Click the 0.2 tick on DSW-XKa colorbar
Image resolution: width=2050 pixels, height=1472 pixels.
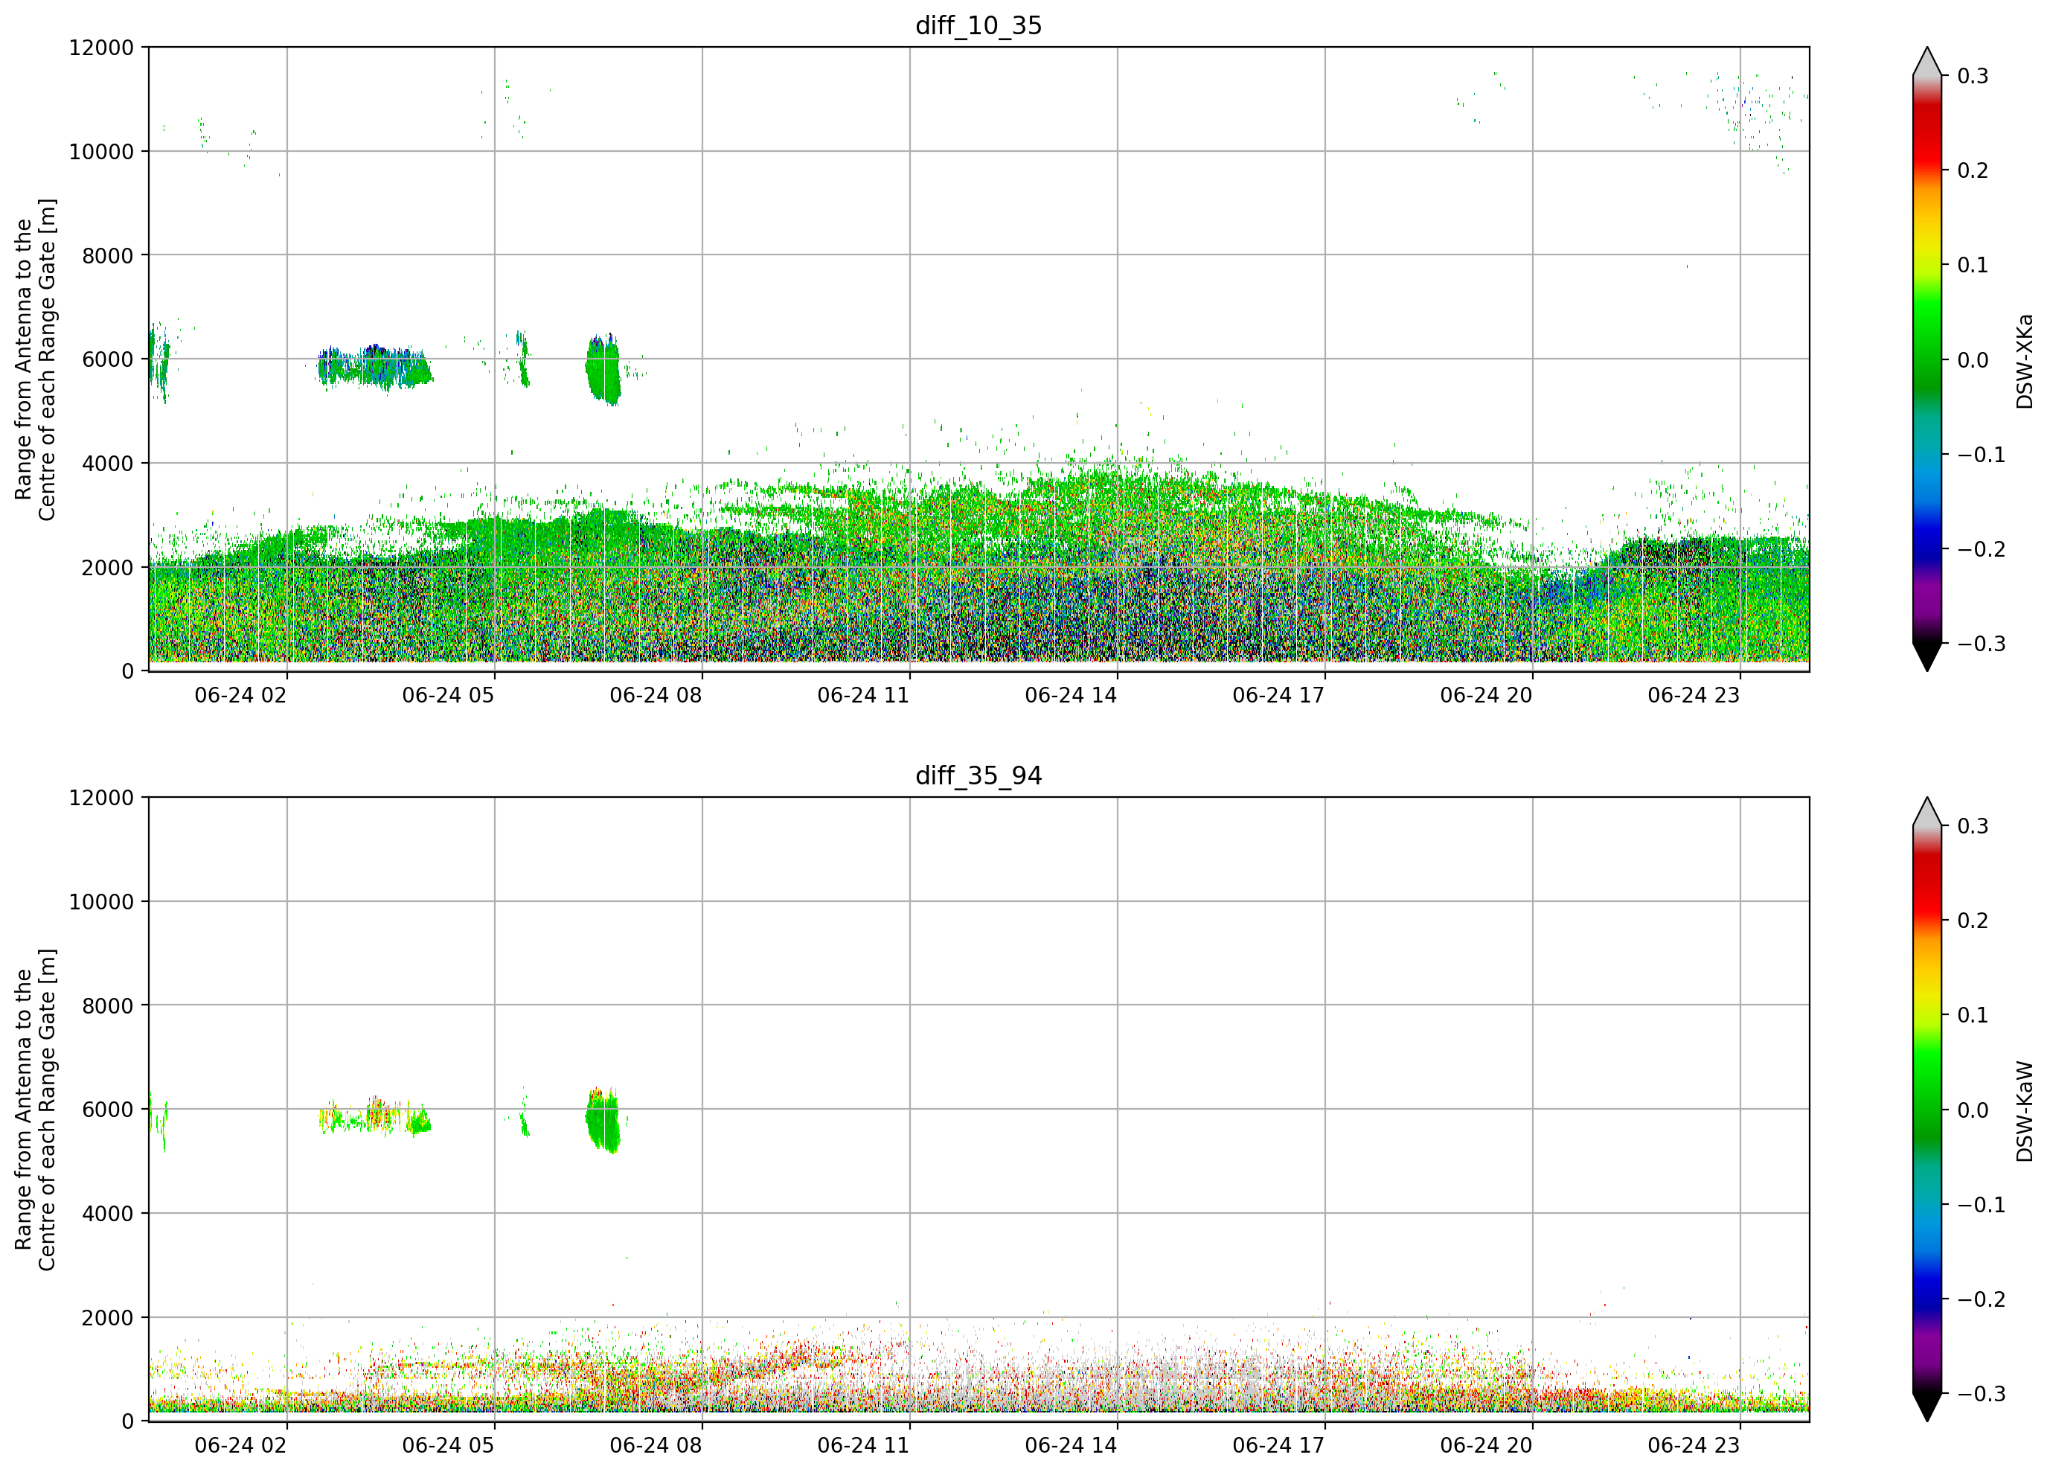pos(1973,170)
